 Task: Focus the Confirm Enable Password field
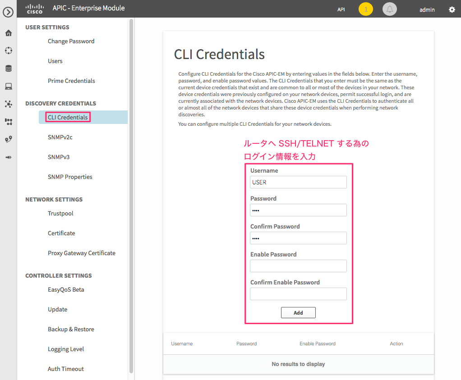[x=298, y=294]
